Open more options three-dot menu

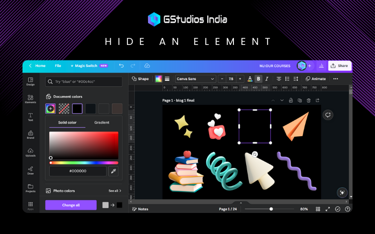pos(336,79)
